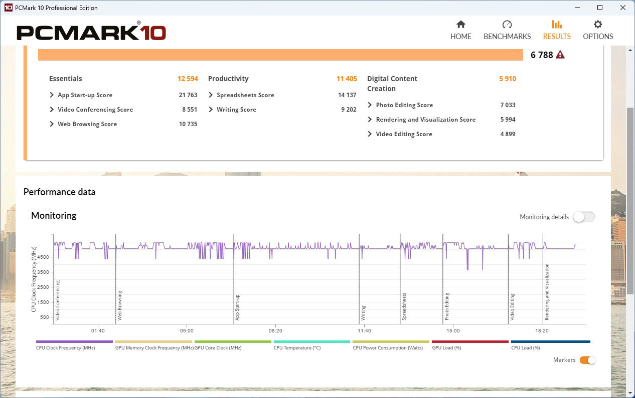635x398 pixels.
Task: Click the PCMark 10 app icon in title bar
Action: click(8, 8)
